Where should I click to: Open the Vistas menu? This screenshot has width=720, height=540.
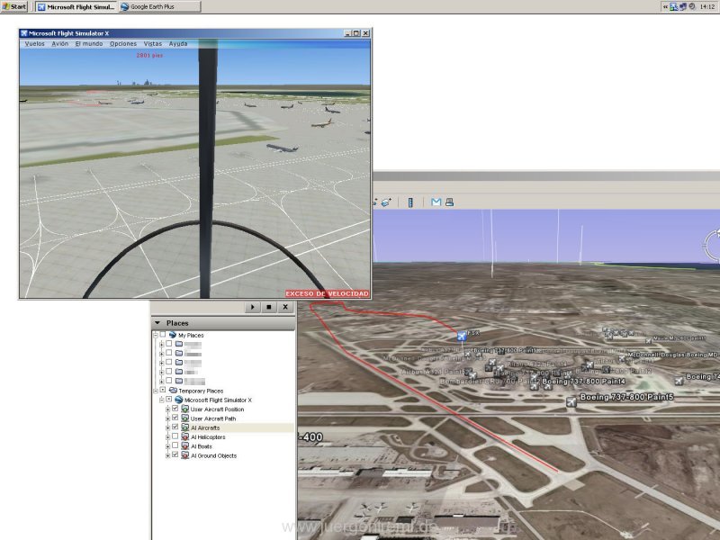click(152, 43)
